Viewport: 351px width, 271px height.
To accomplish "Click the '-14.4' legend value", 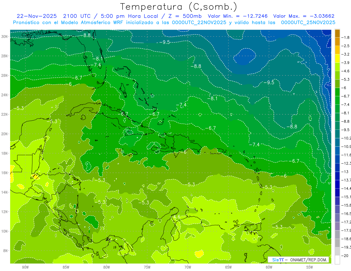I will 346,188.
